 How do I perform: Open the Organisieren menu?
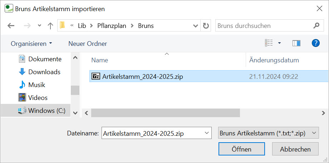31,44
